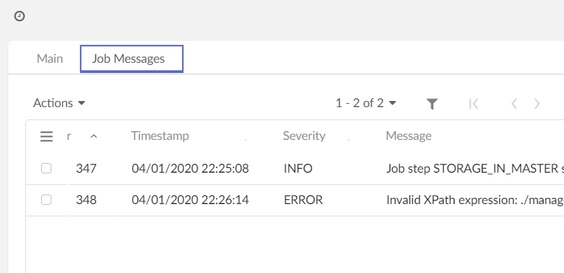Viewport: 564px width, 273px height.
Task: Go to first page of results
Action: click(x=473, y=104)
